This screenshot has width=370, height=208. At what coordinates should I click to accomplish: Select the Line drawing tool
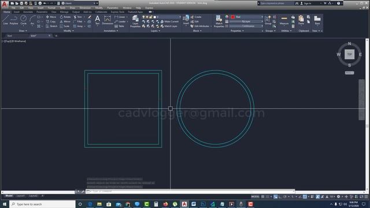[5, 20]
